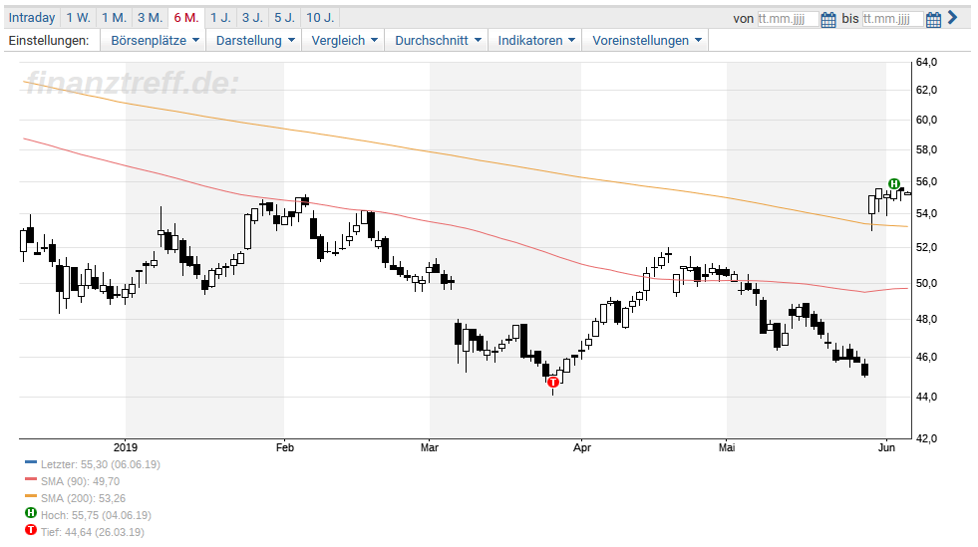Click the 'Apr' x-axis label
This screenshot has width=978, height=547.
(581, 447)
